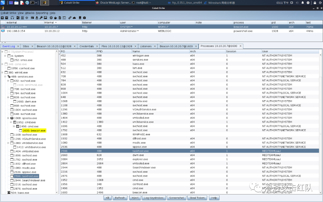Click the Listeners headphones icon in toolbar
The image size is (323, 202).
(x=12, y=18)
